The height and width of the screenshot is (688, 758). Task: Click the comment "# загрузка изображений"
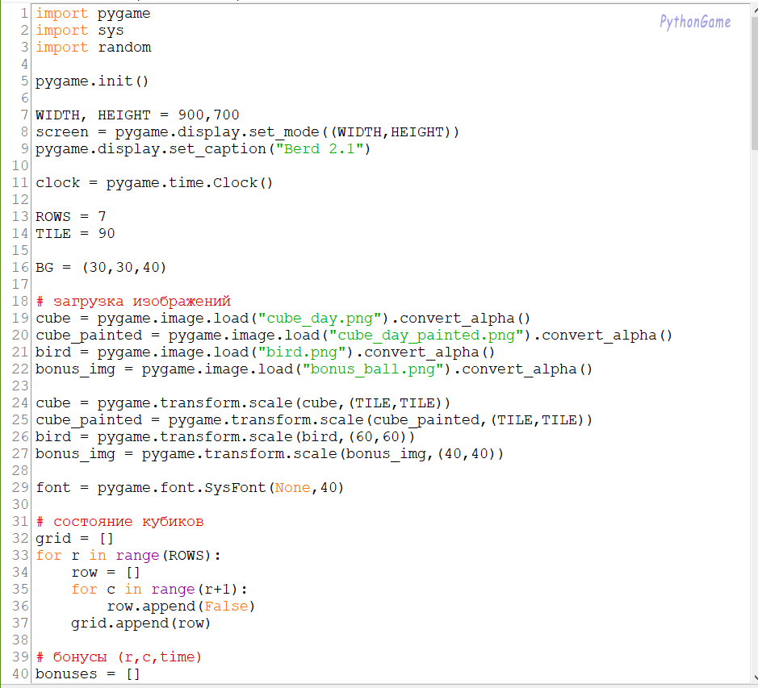[133, 301]
